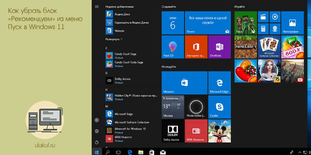Open Task View from the taskbar

click(119, 152)
